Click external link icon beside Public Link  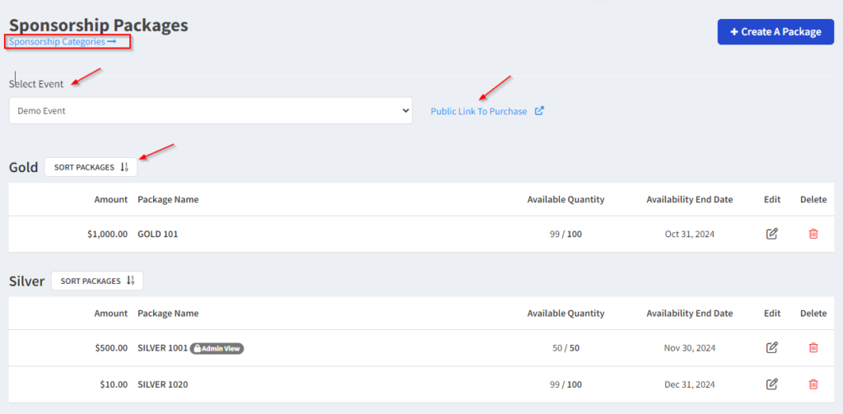pos(539,111)
